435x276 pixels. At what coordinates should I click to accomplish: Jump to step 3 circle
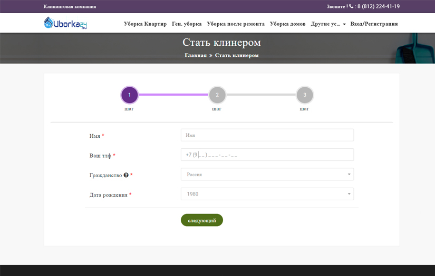click(x=304, y=95)
